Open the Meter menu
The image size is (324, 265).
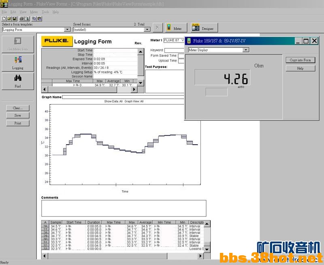tap(34, 12)
